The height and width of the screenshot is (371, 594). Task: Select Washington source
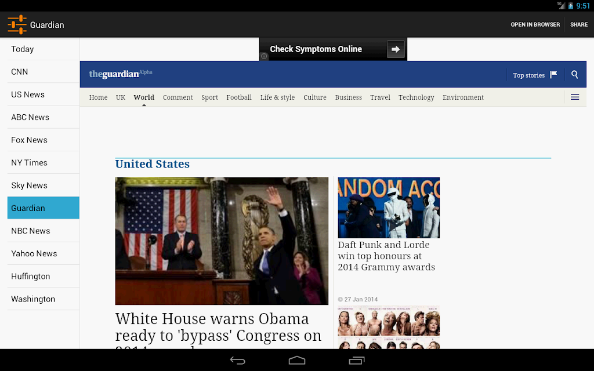tap(43, 299)
